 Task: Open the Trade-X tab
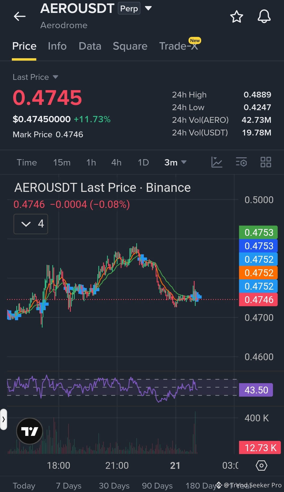[x=179, y=46]
